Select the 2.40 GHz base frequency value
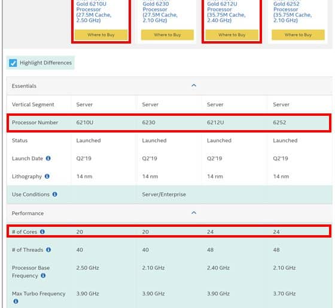Image resolution: width=335 pixels, height=308 pixels. pyautogui.click(x=218, y=268)
